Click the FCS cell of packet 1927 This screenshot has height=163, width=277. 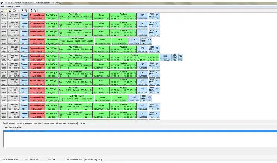tap(158, 16)
